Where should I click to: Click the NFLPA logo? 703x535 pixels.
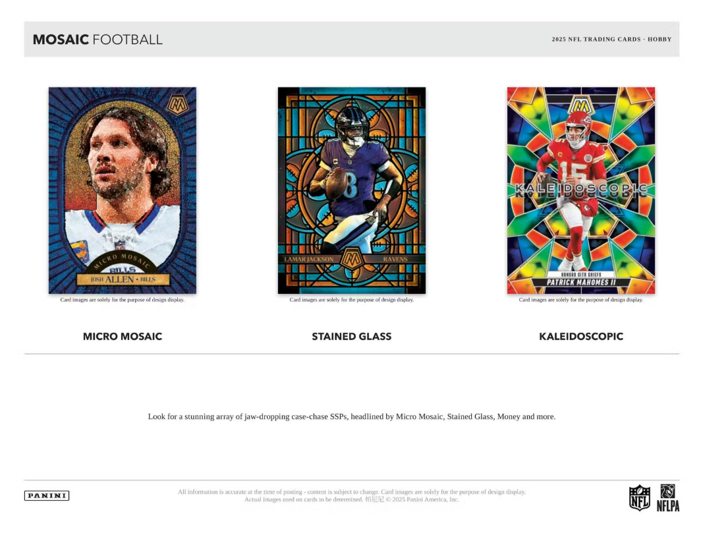coord(668,497)
